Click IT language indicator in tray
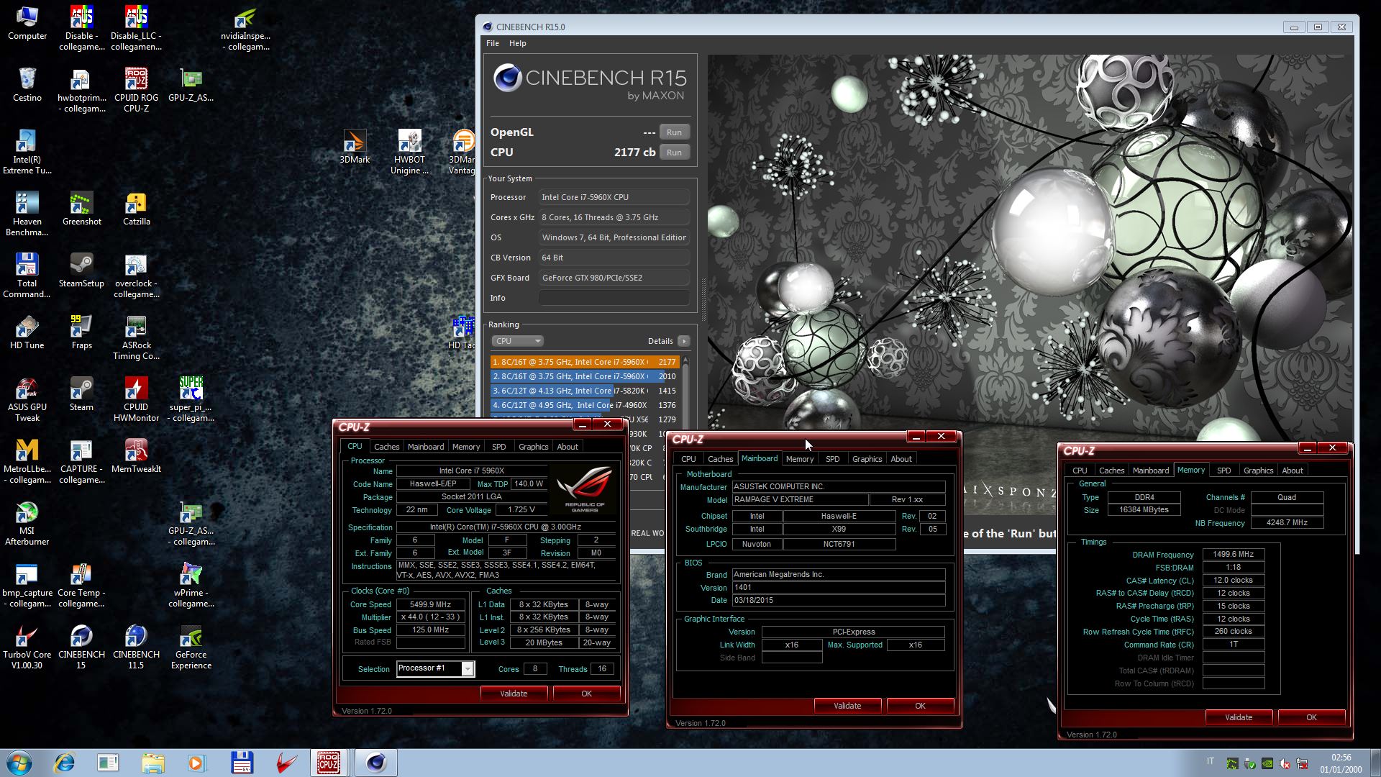 [1210, 761]
